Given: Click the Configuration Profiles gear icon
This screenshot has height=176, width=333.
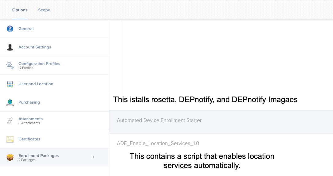Looking at the screenshot, I should [x=10, y=66].
